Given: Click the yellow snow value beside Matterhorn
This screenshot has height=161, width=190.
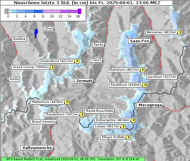Looking at the screenshot, I should [x=67, y=102].
